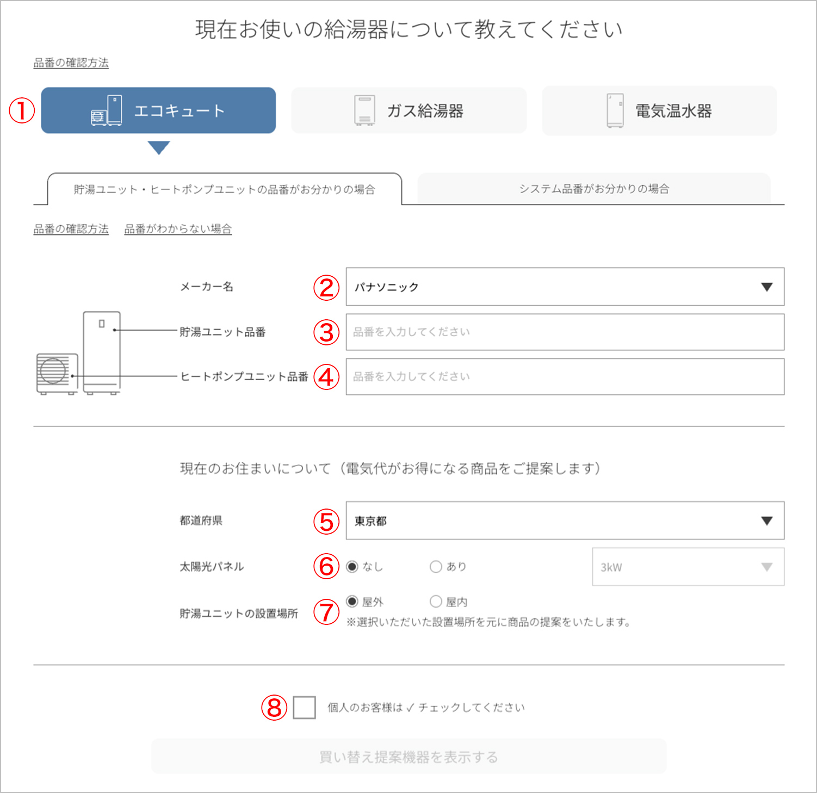Image resolution: width=817 pixels, height=793 pixels.
Task: Choose the ガス給湯器 heater option
Action: [409, 110]
